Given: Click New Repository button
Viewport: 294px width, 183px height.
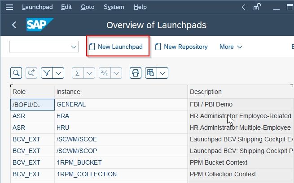Looking at the screenshot, I should coord(181,47).
